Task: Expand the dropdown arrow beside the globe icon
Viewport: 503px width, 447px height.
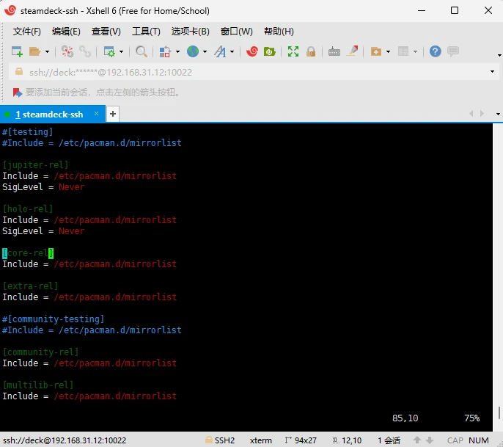Action: (205, 51)
